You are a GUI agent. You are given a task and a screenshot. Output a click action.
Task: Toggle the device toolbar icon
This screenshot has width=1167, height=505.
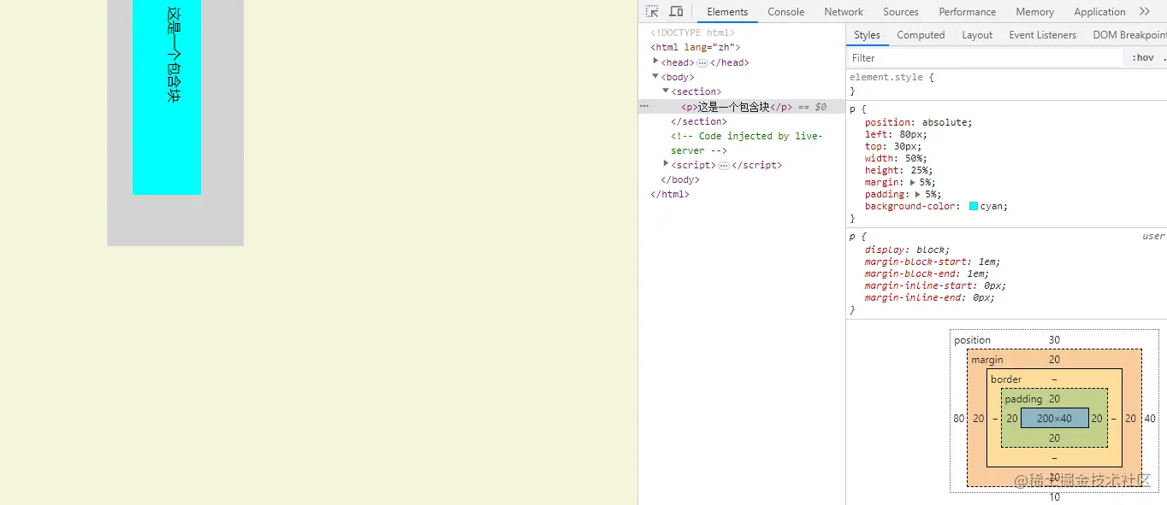coord(676,12)
